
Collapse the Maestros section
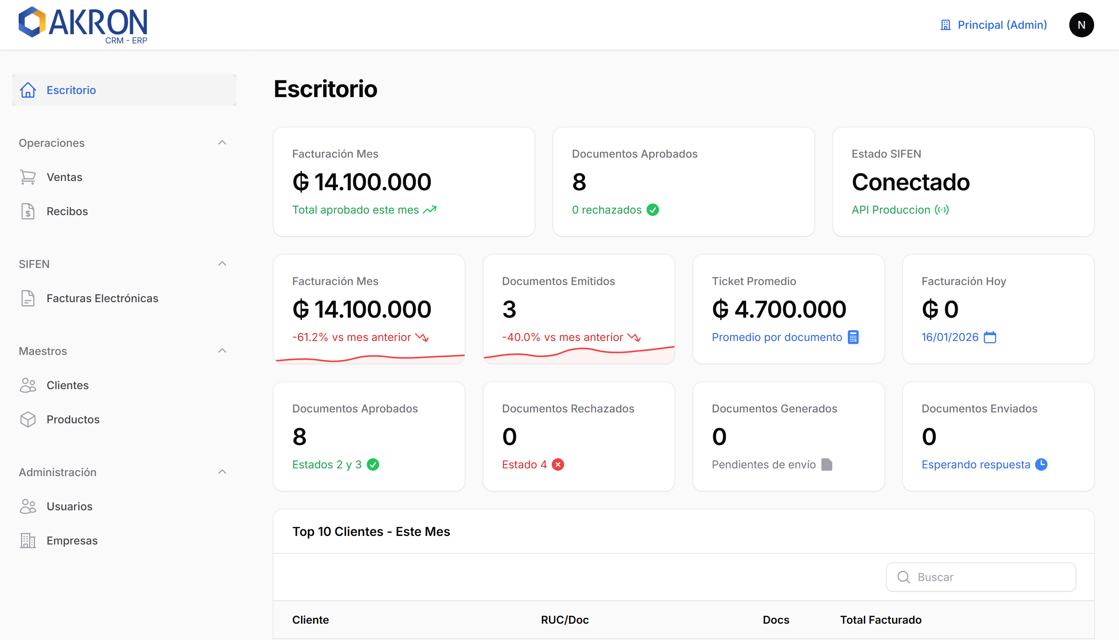pos(222,351)
